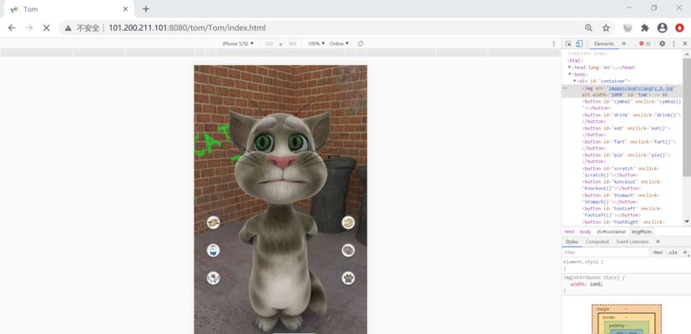Show more style pane tabs chevron
691x334 pixels.
658,242
